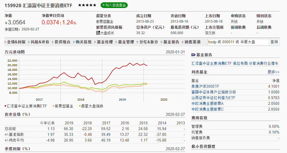This screenshot has height=153, width=287.
Task: Click the +/-同类平均 row label
Action: pyautogui.click(x=14, y=140)
